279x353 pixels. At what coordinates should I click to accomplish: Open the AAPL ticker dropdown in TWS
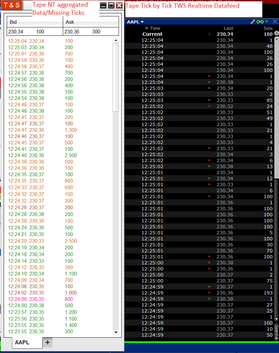[x=135, y=22]
